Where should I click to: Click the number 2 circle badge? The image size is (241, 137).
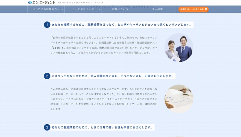(x=47, y=76)
